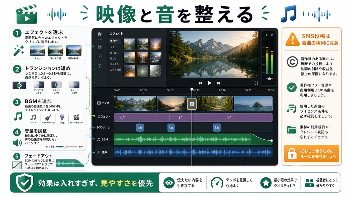
Task: Select the すべて effect category
Action: 115,41
